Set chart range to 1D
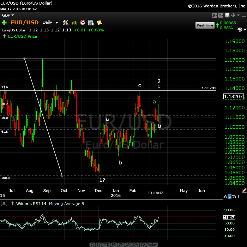This screenshot has height=247, width=247. pos(143,244)
